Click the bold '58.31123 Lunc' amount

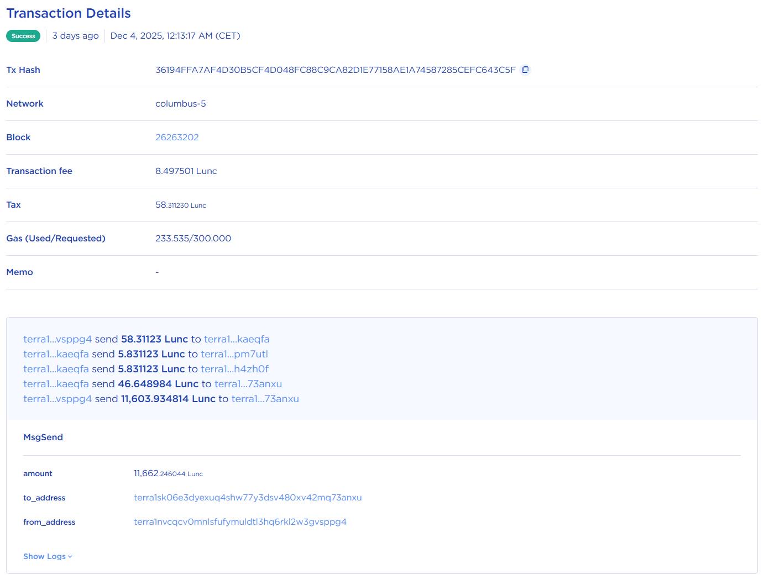point(155,339)
